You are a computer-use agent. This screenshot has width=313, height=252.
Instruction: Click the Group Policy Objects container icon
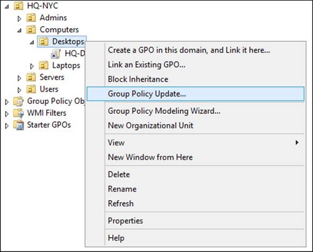click(19, 101)
